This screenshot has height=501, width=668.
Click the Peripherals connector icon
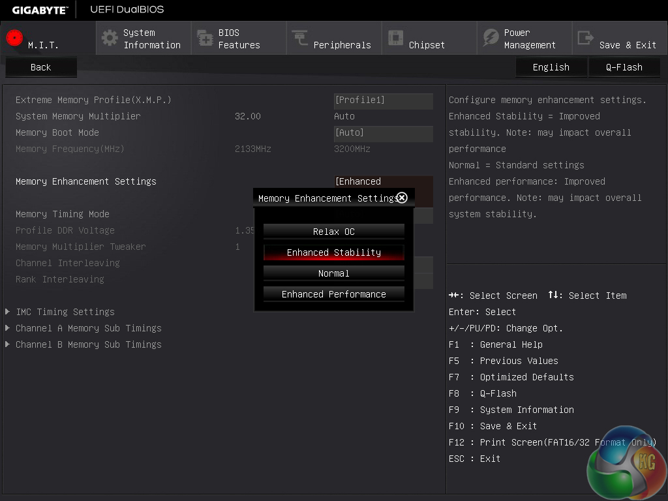click(x=300, y=38)
